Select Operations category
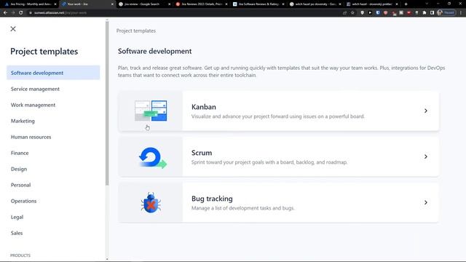Image resolution: width=466 pixels, height=262 pixels. [x=23, y=201]
